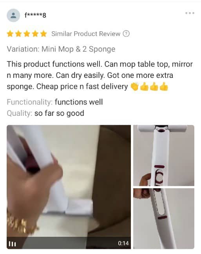Viewport: 201px width, 254px height.
Task: Click the fifth gold star rating
Action: pos(43,34)
